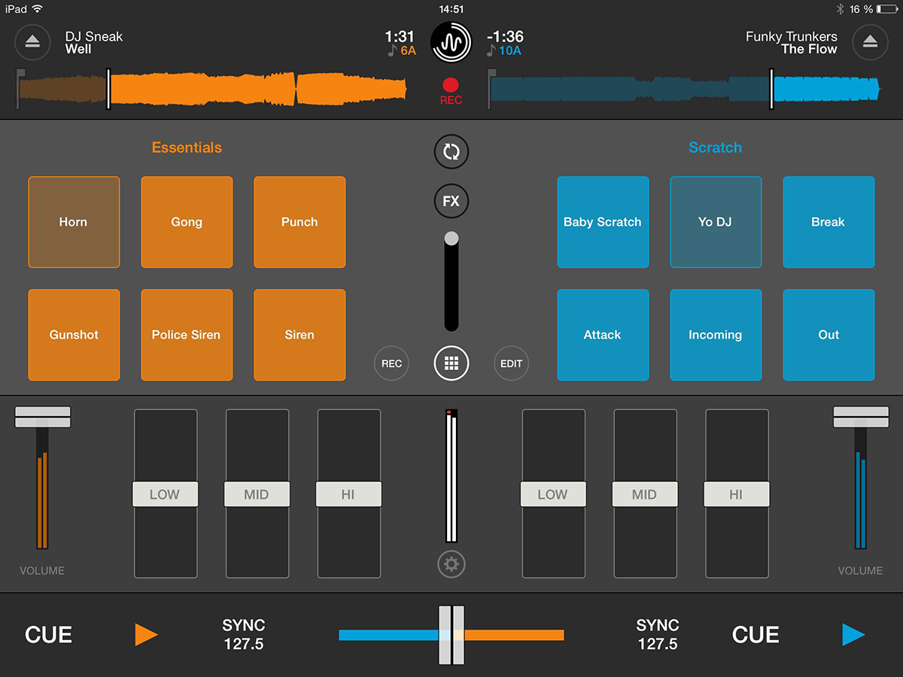The height and width of the screenshot is (677, 903).
Task: Tap the 10A key indicator
Action: pyautogui.click(x=504, y=51)
